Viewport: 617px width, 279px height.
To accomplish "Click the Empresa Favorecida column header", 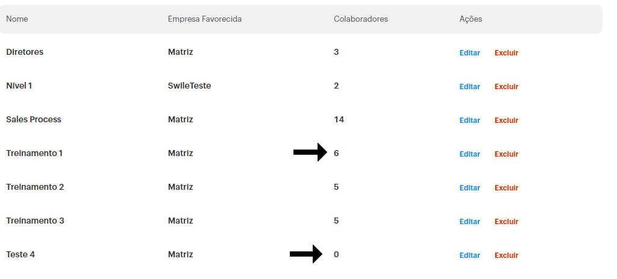I will (205, 19).
